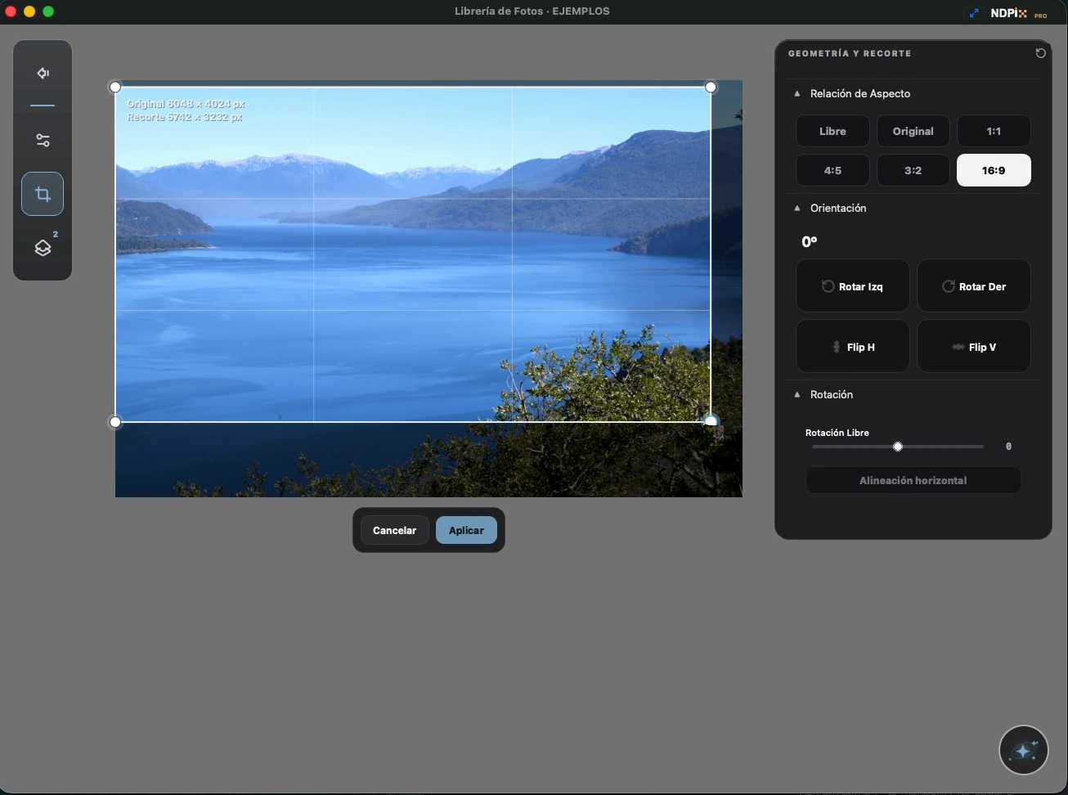Flip the image horizontally with Flip H
Screen dimensions: 1068x795
852,347
